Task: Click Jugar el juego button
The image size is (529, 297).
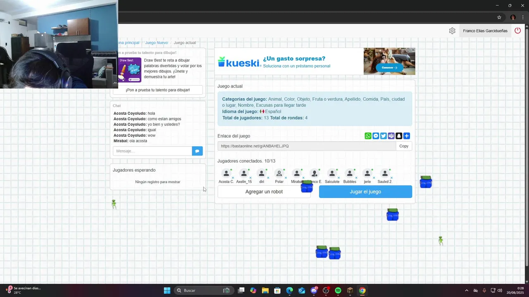Action: pos(365,192)
